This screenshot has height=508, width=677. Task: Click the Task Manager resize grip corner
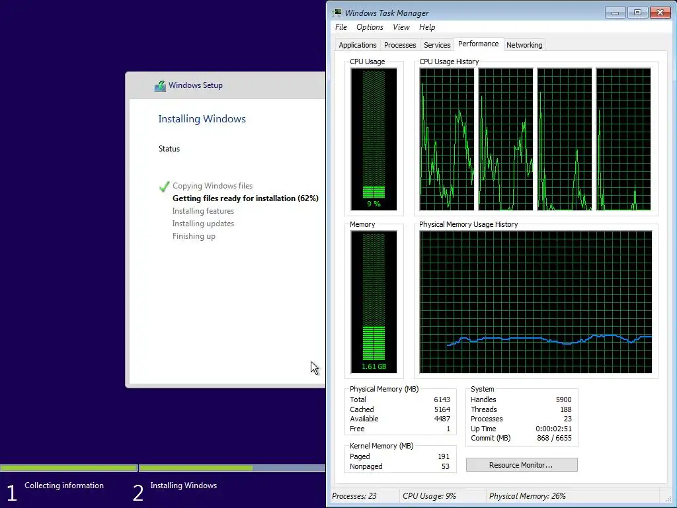click(x=669, y=499)
